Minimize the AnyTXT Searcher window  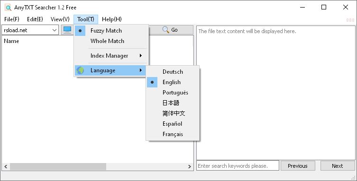(x=302, y=7)
